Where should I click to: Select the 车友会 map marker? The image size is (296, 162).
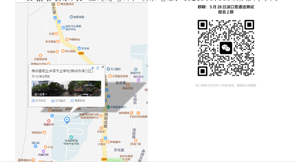[x=79, y=48]
